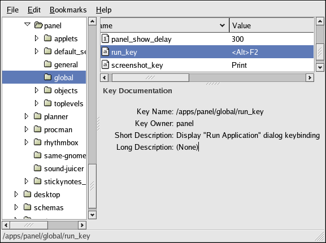Screen dimensions: 326x243
Task: Click the key list scroll-right arrow
Action: (x=310, y=78)
